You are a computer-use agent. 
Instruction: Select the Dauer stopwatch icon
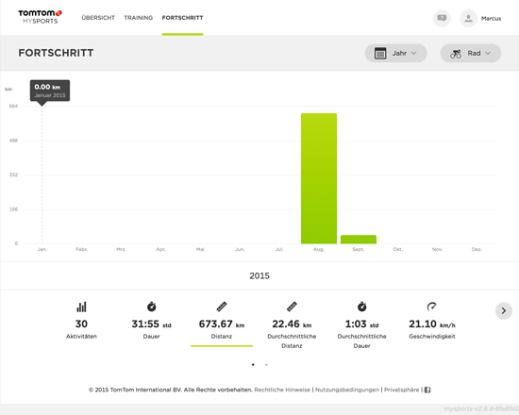coord(152,307)
